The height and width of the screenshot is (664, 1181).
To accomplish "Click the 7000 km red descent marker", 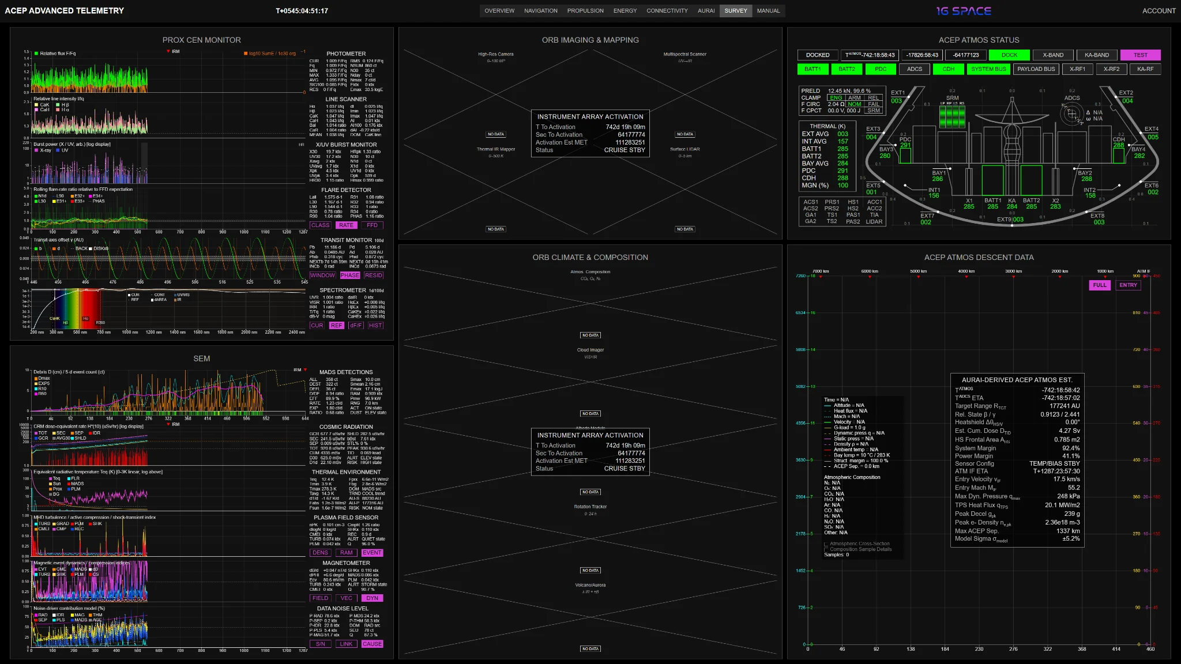I will 821,277.
